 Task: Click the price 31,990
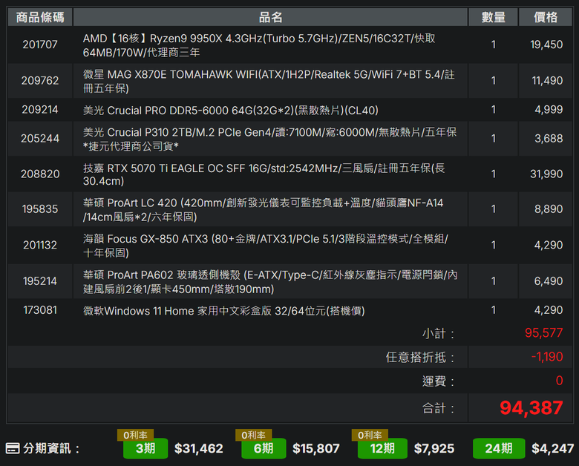(x=546, y=174)
